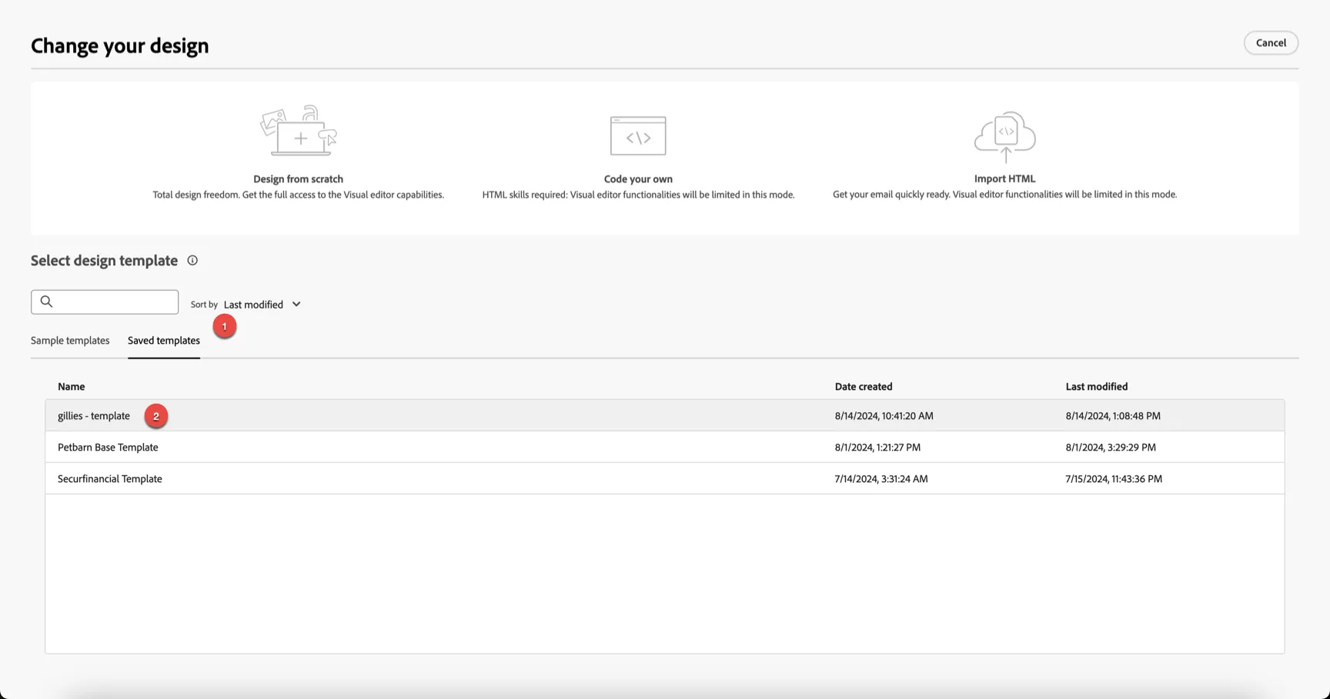Click HTML skills required description text
The image size is (1330, 699).
638,195
